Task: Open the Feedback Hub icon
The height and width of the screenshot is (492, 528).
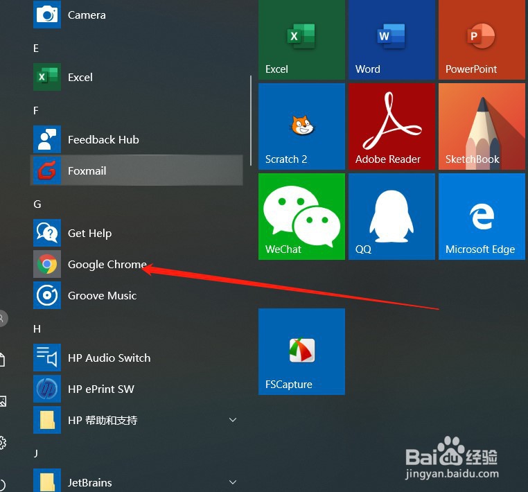Action: tap(47, 139)
